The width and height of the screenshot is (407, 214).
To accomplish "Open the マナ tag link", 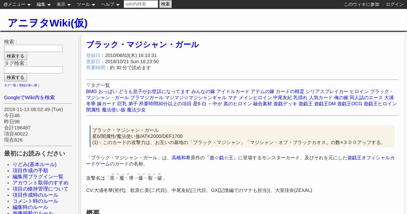I will [x=233, y=97].
